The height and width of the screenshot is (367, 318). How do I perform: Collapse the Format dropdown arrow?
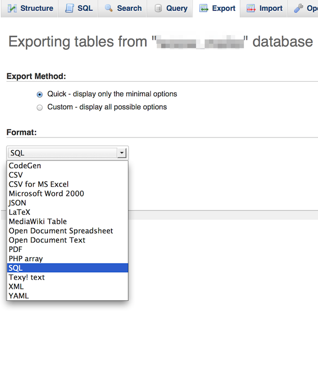click(122, 153)
